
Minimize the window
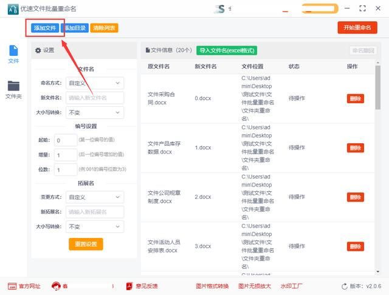(347, 8)
